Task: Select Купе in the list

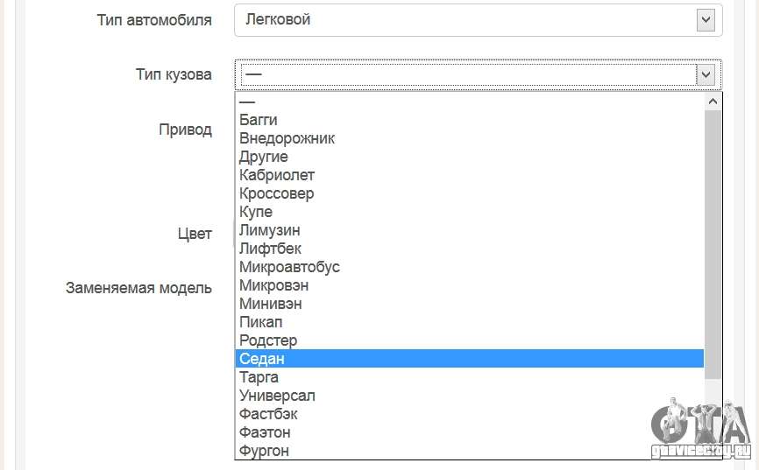Action: (469, 212)
